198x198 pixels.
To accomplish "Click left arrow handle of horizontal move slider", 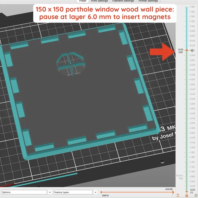I will click(x=101, y=192).
